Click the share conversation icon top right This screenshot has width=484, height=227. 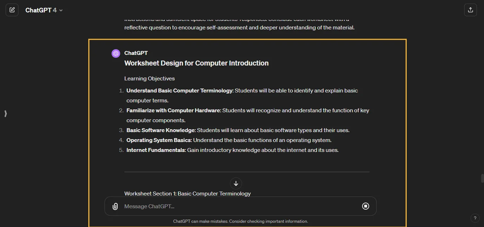[470, 10]
